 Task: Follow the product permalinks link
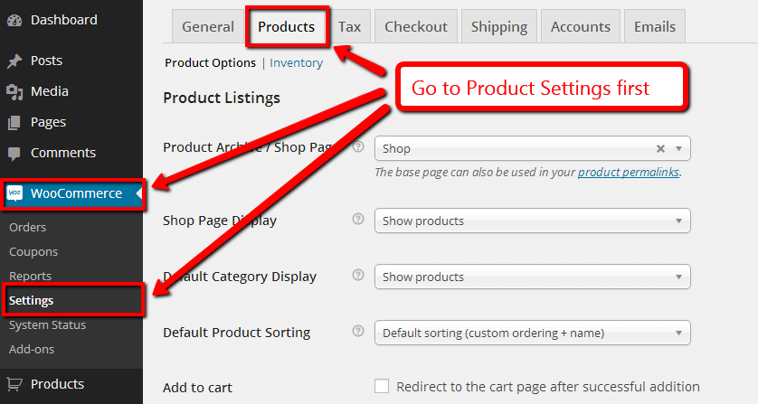pos(629,172)
